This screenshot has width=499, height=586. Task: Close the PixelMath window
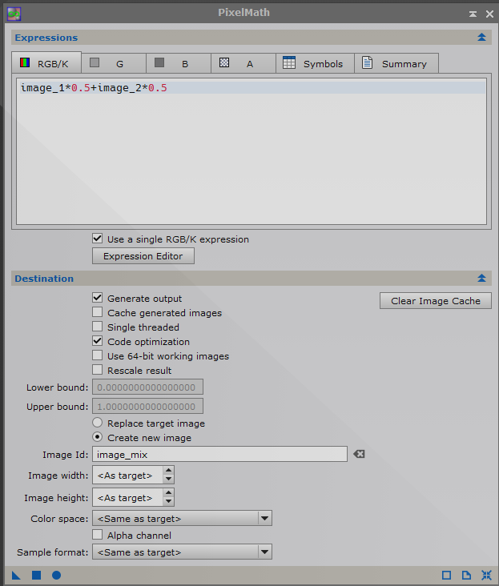click(489, 14)
